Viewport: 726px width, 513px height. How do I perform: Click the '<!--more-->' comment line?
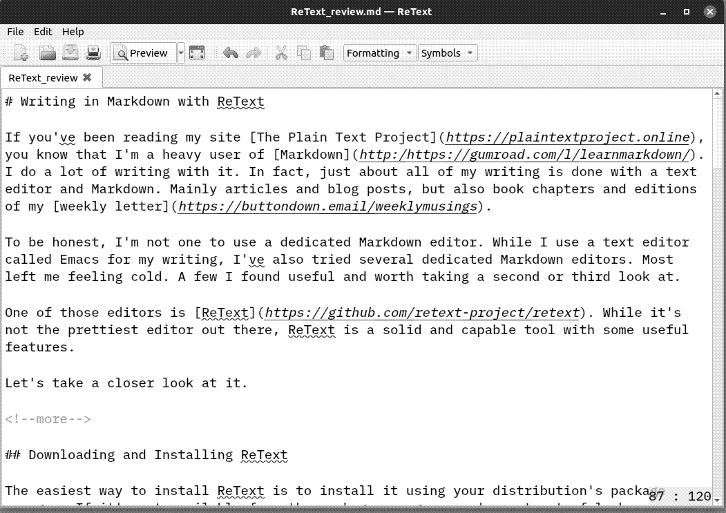(x=48, y=420)
